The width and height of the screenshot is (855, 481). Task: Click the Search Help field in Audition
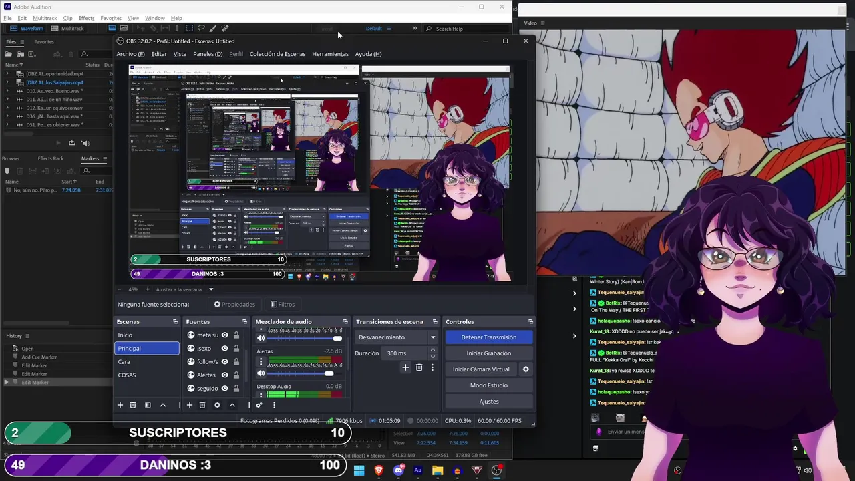coord(468,29)
